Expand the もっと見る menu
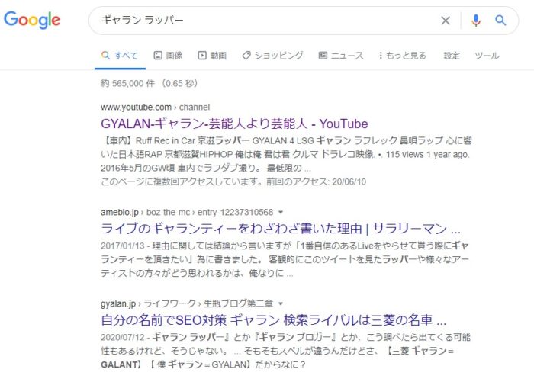The width and height of the screenshot is (534, 382). 402,56
